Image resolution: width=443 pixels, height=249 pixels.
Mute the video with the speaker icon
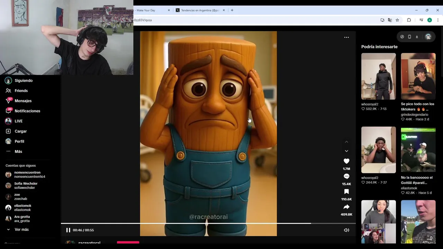[346, 230]
